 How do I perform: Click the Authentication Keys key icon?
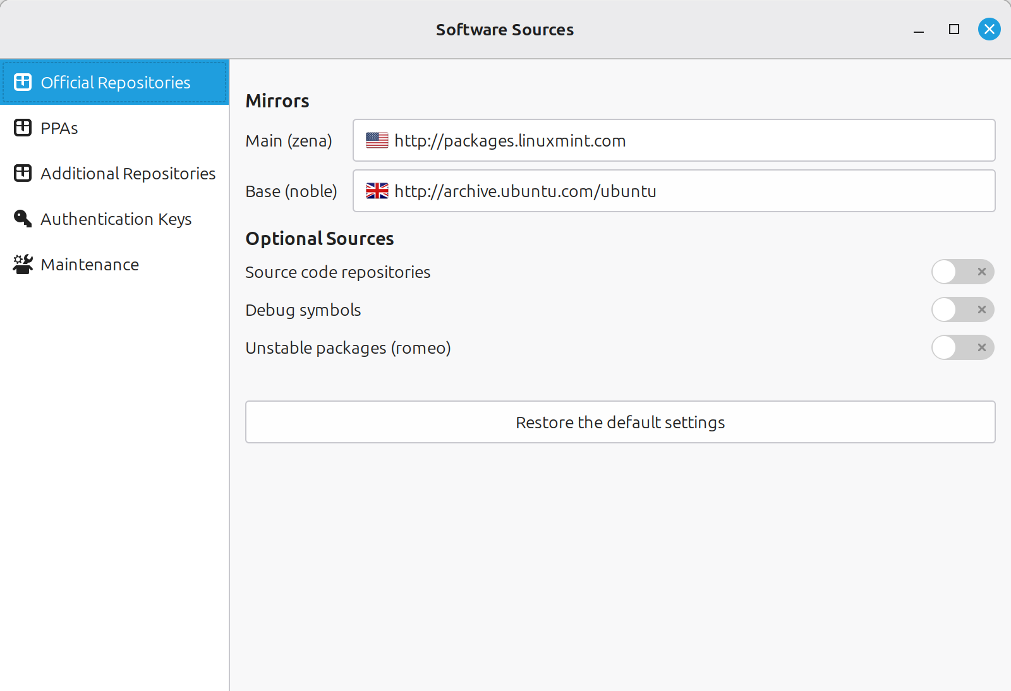click(x=23, y=219)
